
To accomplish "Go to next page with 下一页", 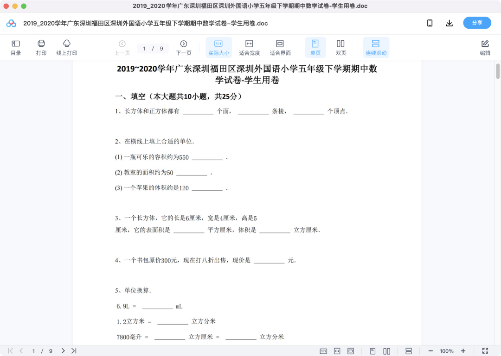I will (x=184, y=48).
